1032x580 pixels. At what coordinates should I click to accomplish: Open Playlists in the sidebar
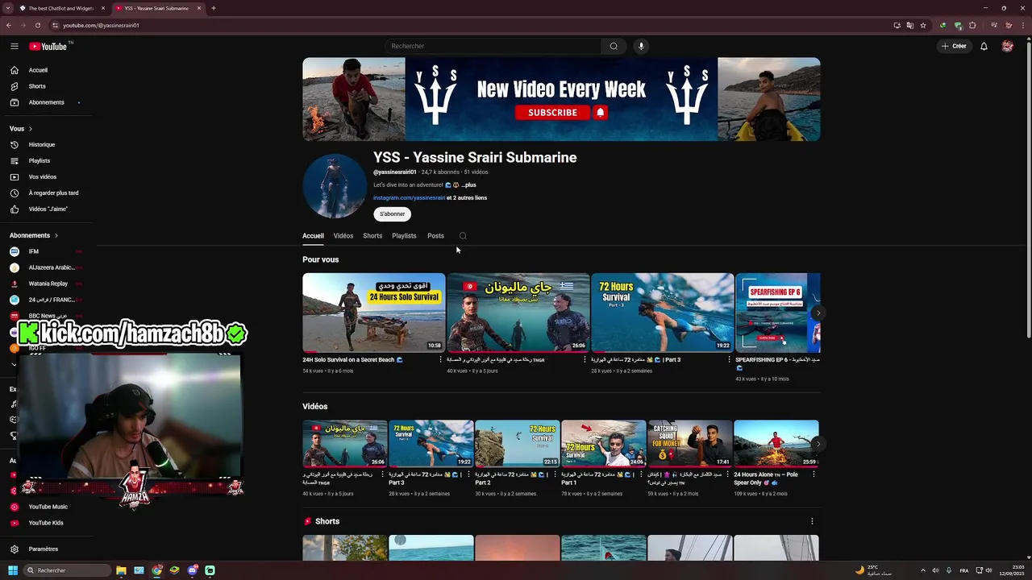coord(40,160)
